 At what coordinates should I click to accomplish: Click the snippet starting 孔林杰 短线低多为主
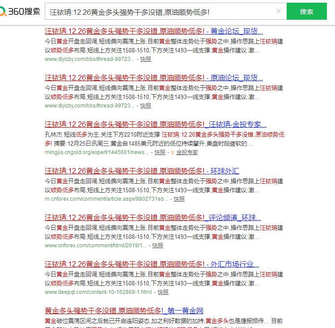pyautogui.click(x=164, y=139)
